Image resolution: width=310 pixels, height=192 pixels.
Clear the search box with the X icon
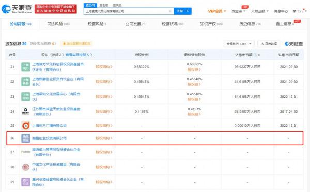coord(170,11)
